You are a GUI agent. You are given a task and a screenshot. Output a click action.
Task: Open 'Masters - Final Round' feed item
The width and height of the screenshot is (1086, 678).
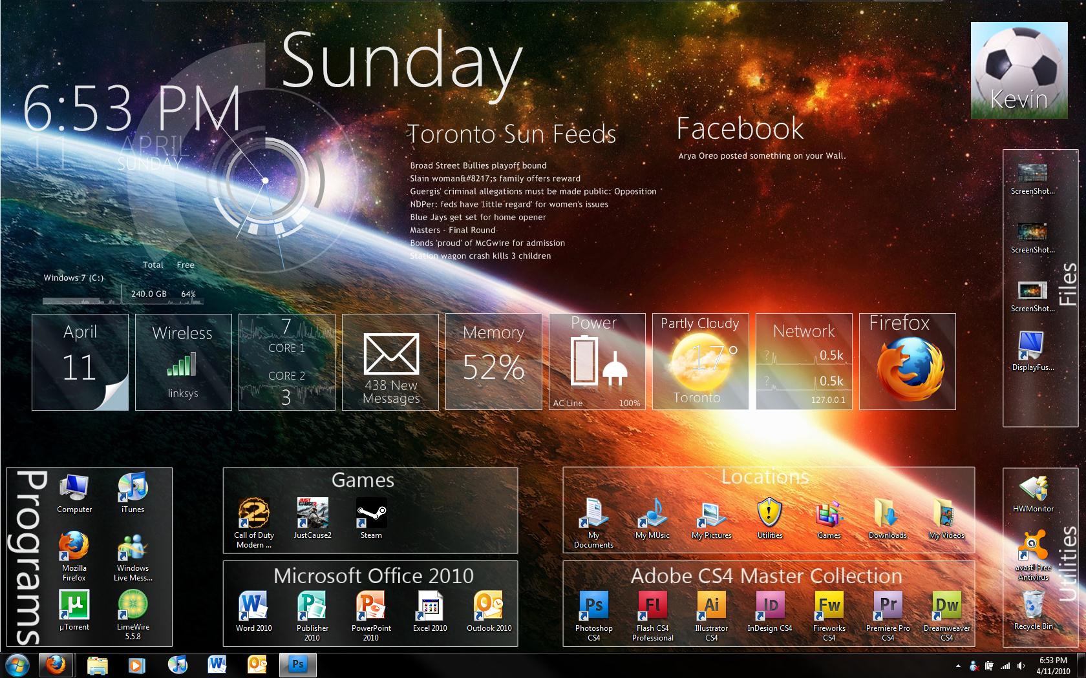click(452, 230)
